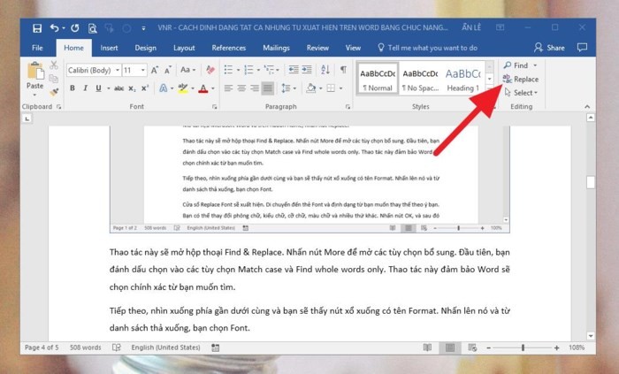
Task: Decrease the paragraph indent
Action: (294, 70)
